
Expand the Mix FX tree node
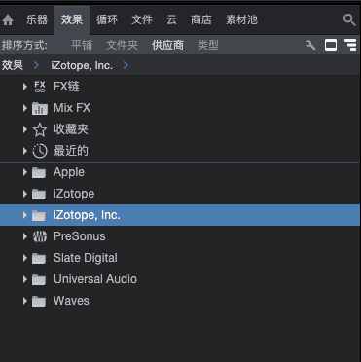(x=24, y=108)
